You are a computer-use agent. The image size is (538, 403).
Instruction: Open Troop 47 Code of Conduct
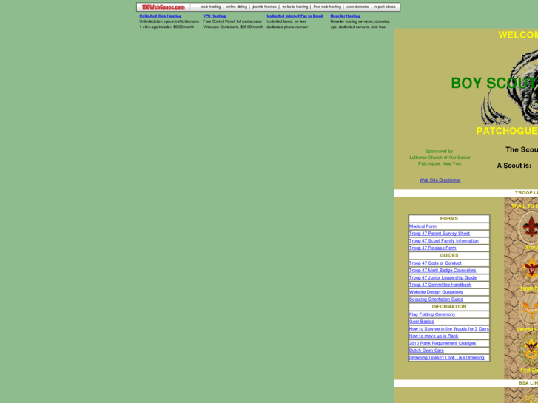[435, 263]
